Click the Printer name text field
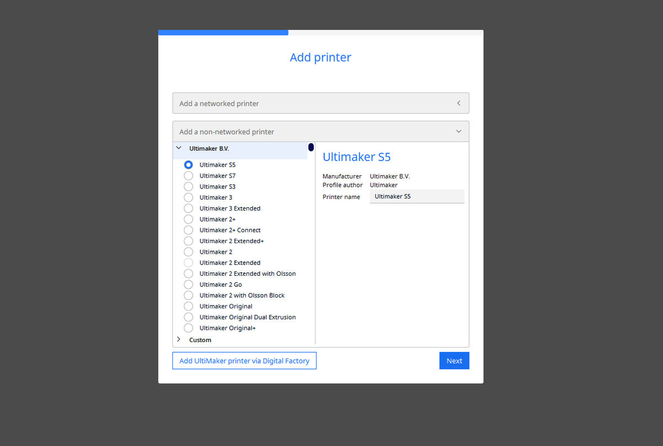Image resolution: width=663 pixels, height=446 pixels. 417,196
